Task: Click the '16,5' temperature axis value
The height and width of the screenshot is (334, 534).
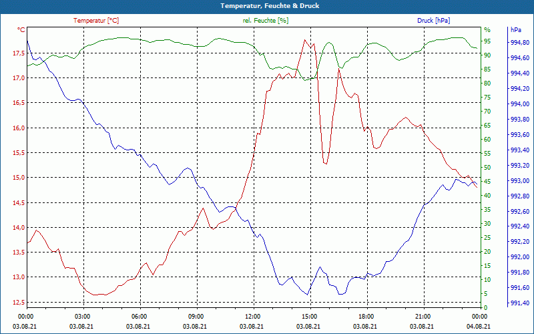Action: pos(19,103)
